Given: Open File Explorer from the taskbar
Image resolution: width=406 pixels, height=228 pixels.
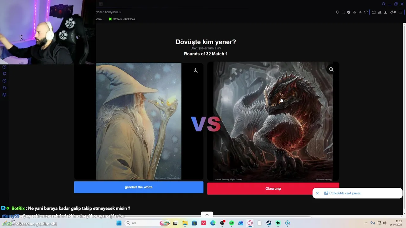Looking at the screenshot, I should pyautogui.click(x=185, y=223).
